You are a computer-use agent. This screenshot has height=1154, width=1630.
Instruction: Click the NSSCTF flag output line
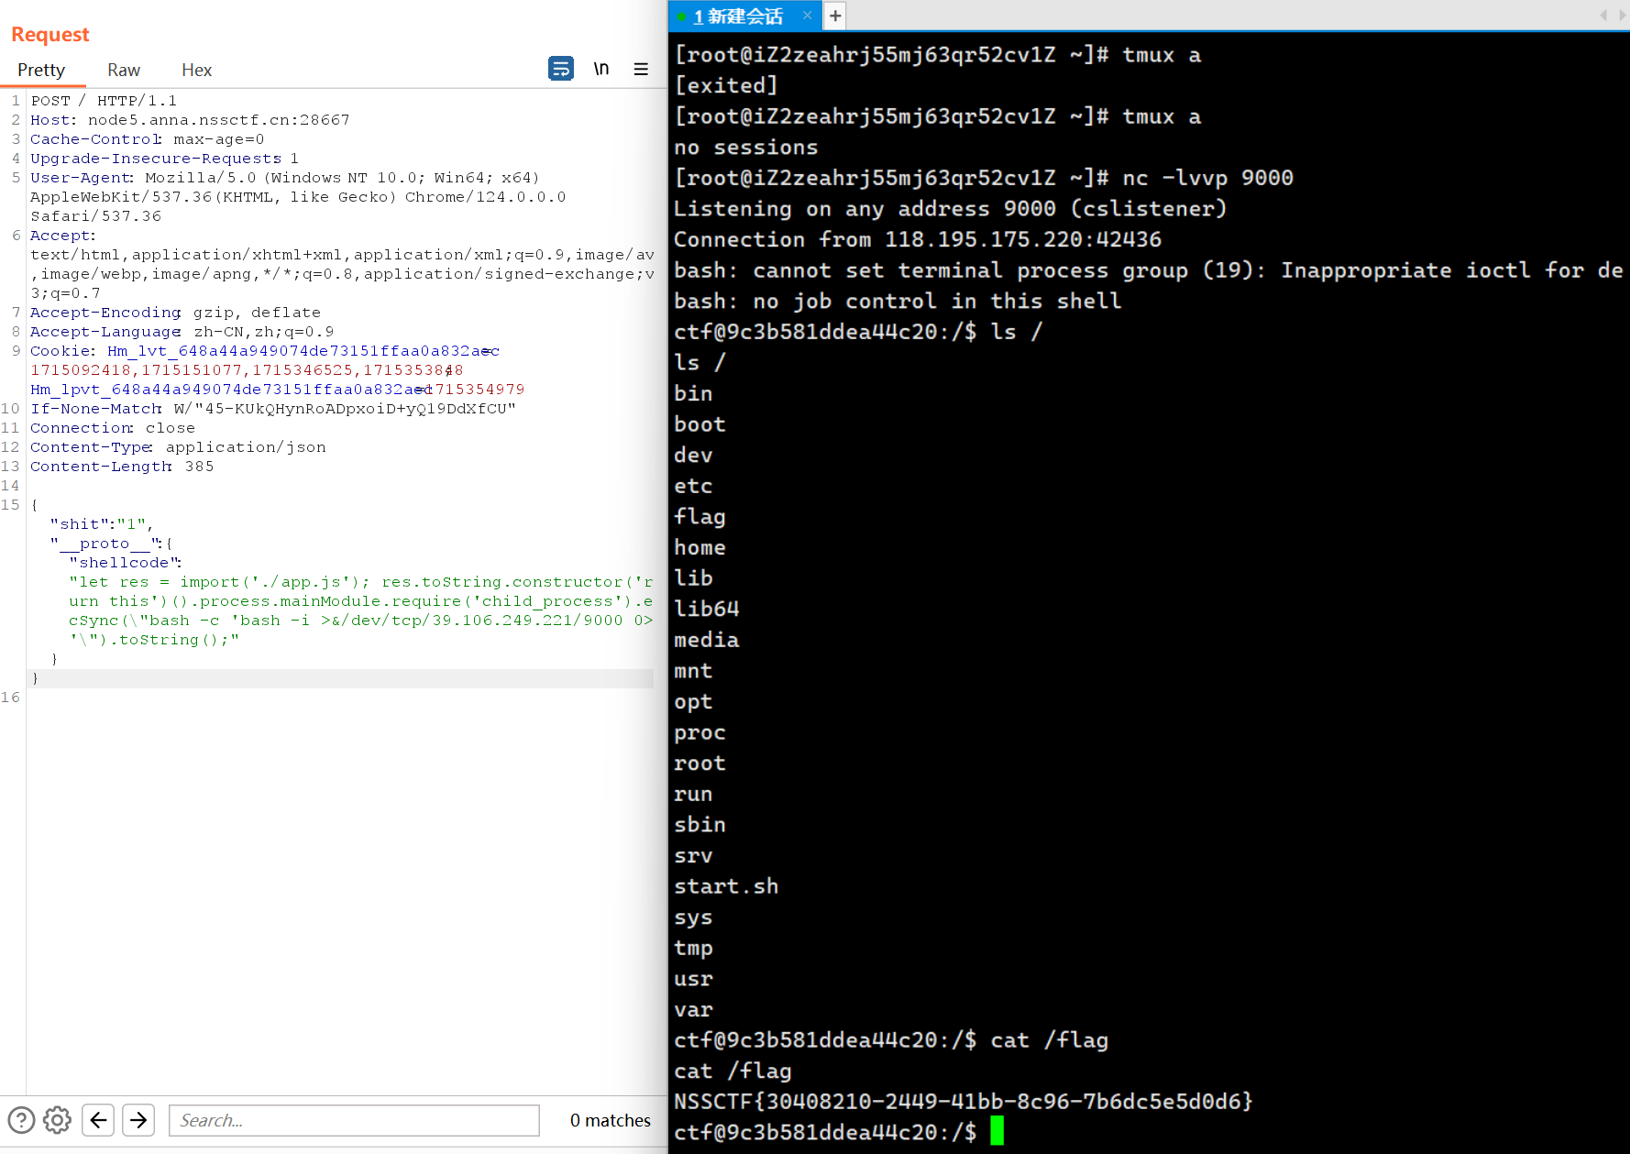[x=964, y=1102]
